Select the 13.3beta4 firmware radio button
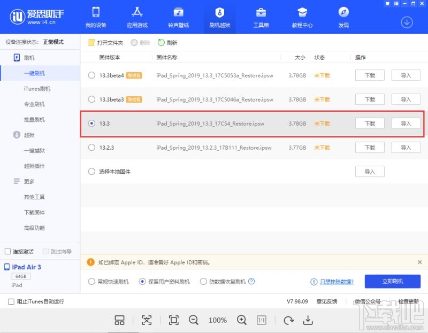Viewport: 428px width, 333px height. click(x=91, y=75)
